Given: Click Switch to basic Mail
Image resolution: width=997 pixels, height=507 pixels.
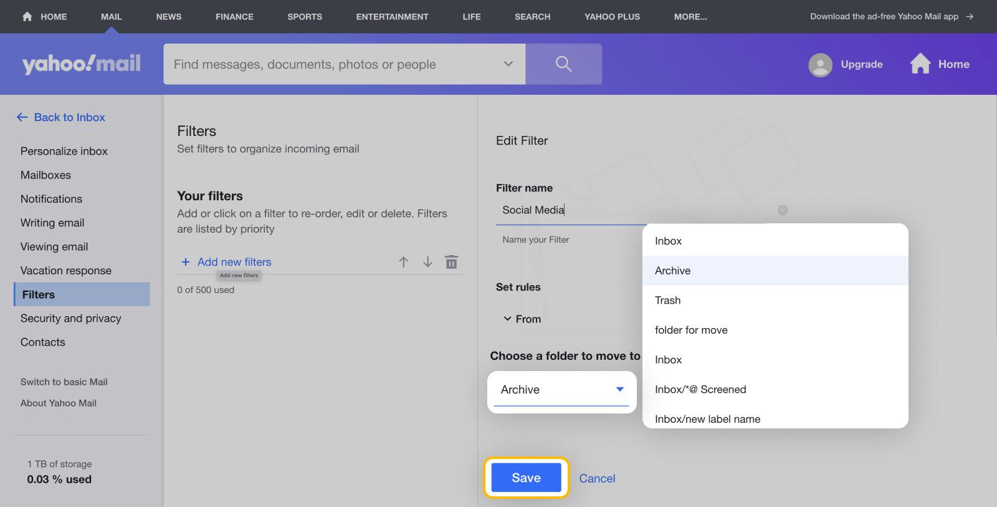Looking at the screenshot, I should pyautogui.click(x=64, y=382).
